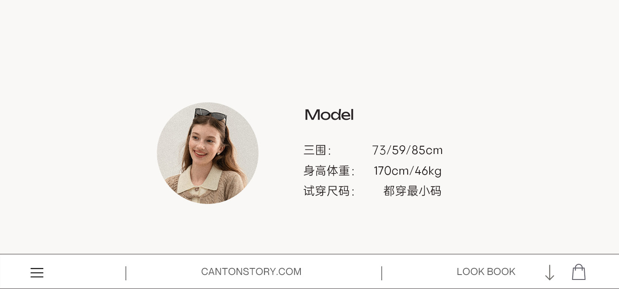Select the 身高体重 label
Screen dimensions: 619x289
(x=329, y=171)
